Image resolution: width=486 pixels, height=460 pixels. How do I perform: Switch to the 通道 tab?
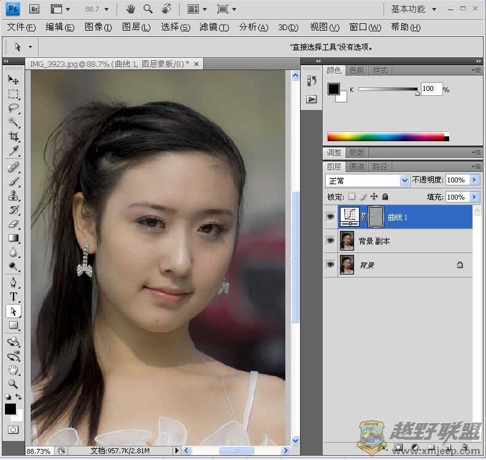coord(357,166)
